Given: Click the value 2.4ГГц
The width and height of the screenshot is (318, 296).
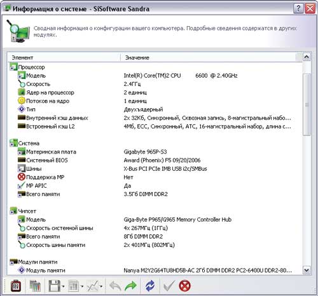Looking at the screenshot, I should click(x=132, y=84).
